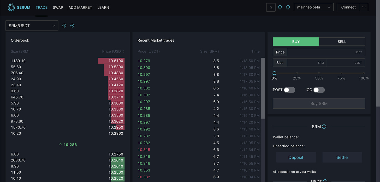Screen dimensions: 380x182
Task: Select bid price 10.2750 in orderbook
Action: coord(116,154)
